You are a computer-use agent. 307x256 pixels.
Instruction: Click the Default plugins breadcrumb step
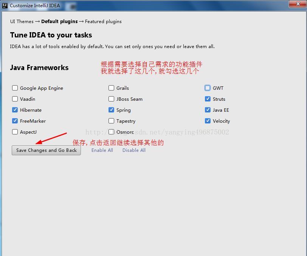pos(59,21)
